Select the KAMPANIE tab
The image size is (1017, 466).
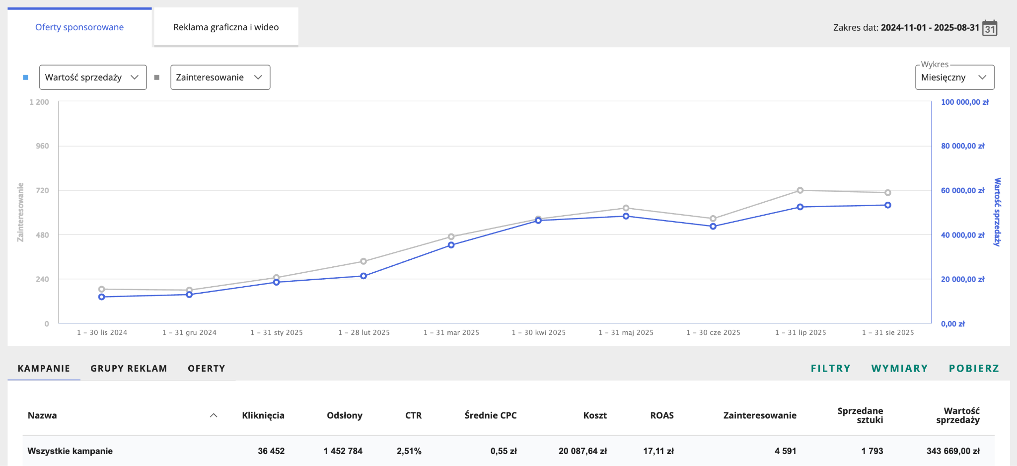click(44, 368)
